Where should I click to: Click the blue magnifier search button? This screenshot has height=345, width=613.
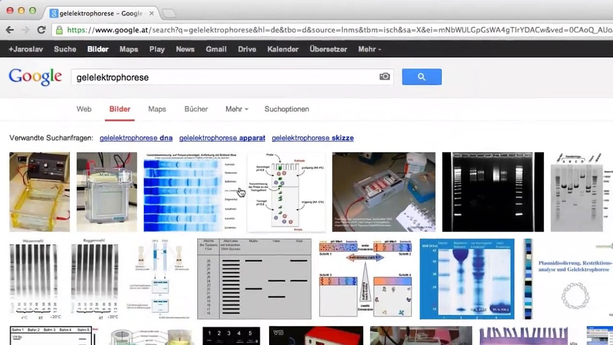(422, 77)
